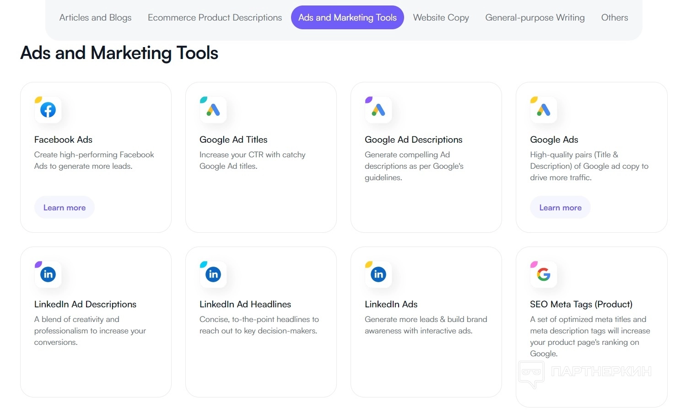Image resolution: width=675 pixels, height=413 pixels.
Task: Click Learn more under Facebook Ads
Action: click(x=65, y=208)
